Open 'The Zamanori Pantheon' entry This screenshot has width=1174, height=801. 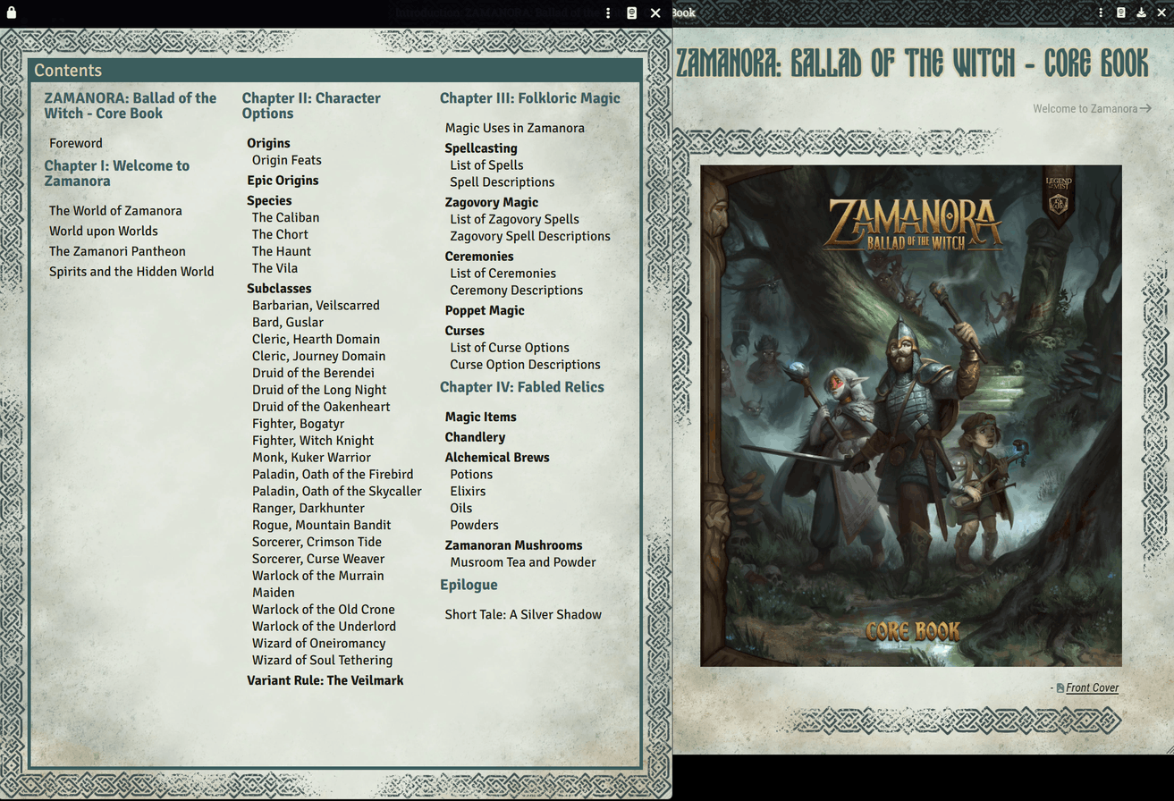117,251
